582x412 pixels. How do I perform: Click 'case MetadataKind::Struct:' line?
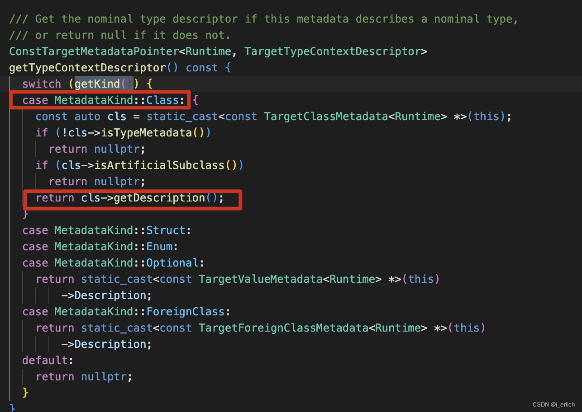(107, 230)
